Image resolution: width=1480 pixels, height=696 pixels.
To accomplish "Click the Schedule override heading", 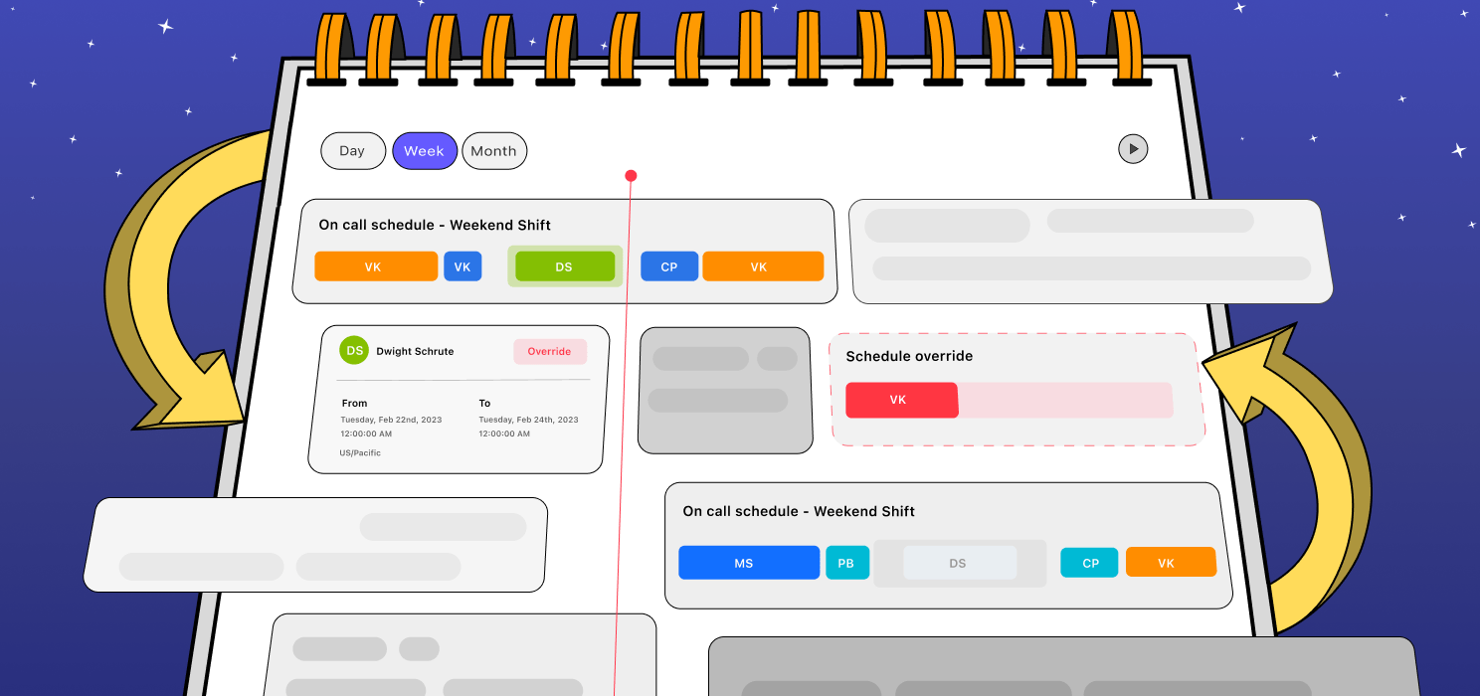I will [909, 356].
